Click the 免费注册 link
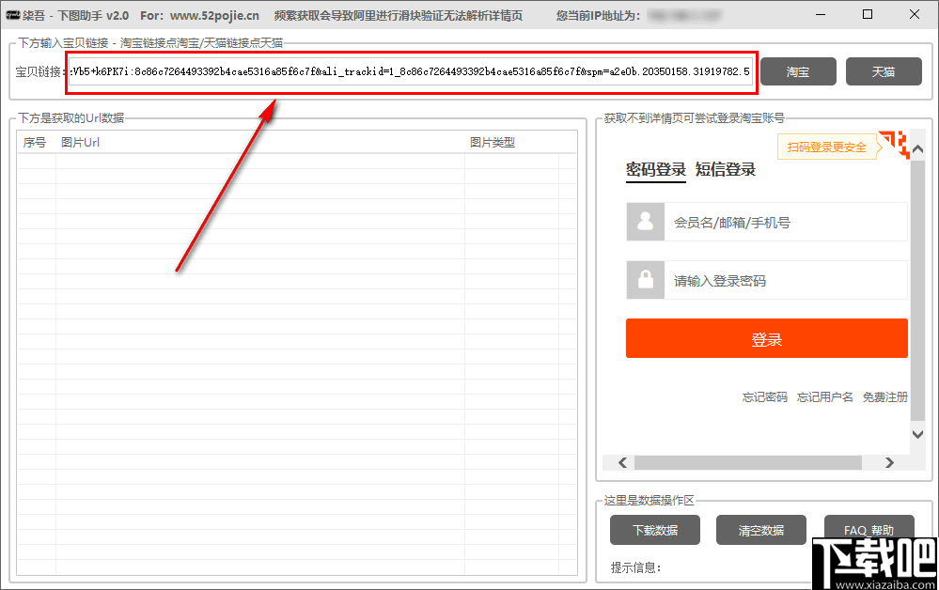Screen dimensions: 939x590 [x=884, y=396]
